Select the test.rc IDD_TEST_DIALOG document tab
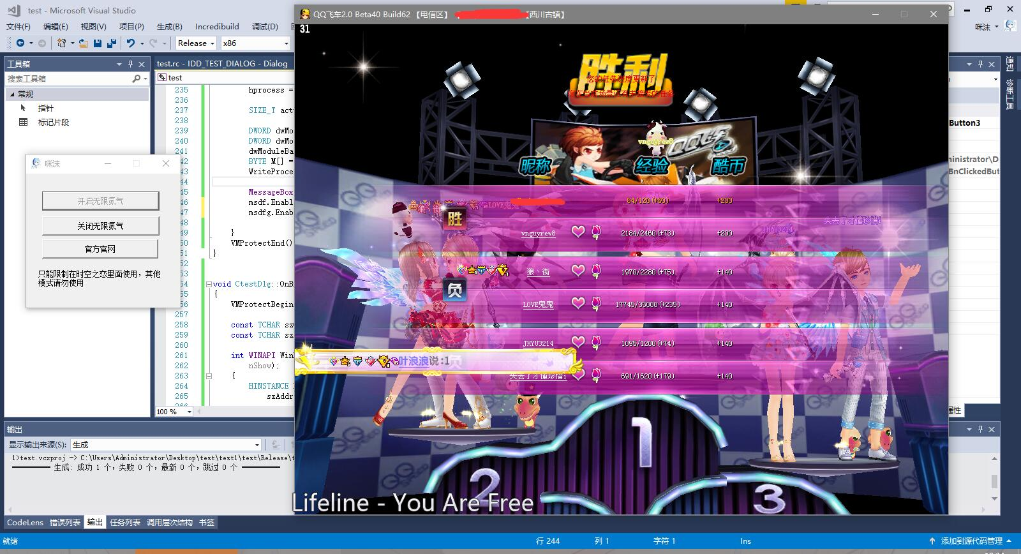This screenshot has height=554, width=1021. (222, 63)
